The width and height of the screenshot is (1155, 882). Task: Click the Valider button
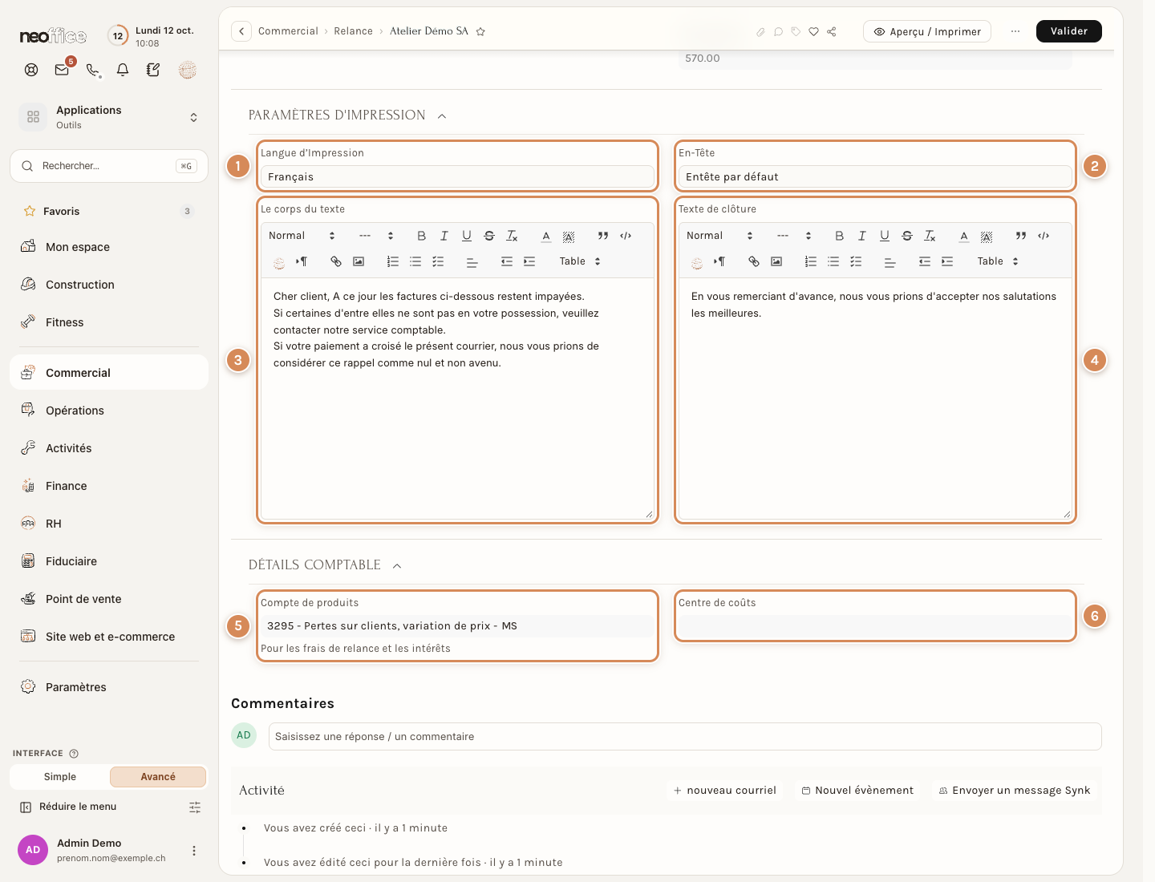1069,31
